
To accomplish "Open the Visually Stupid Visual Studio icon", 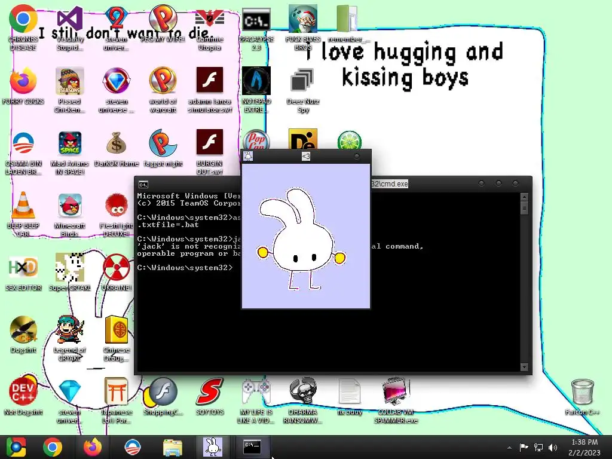I will click(70, 19).
